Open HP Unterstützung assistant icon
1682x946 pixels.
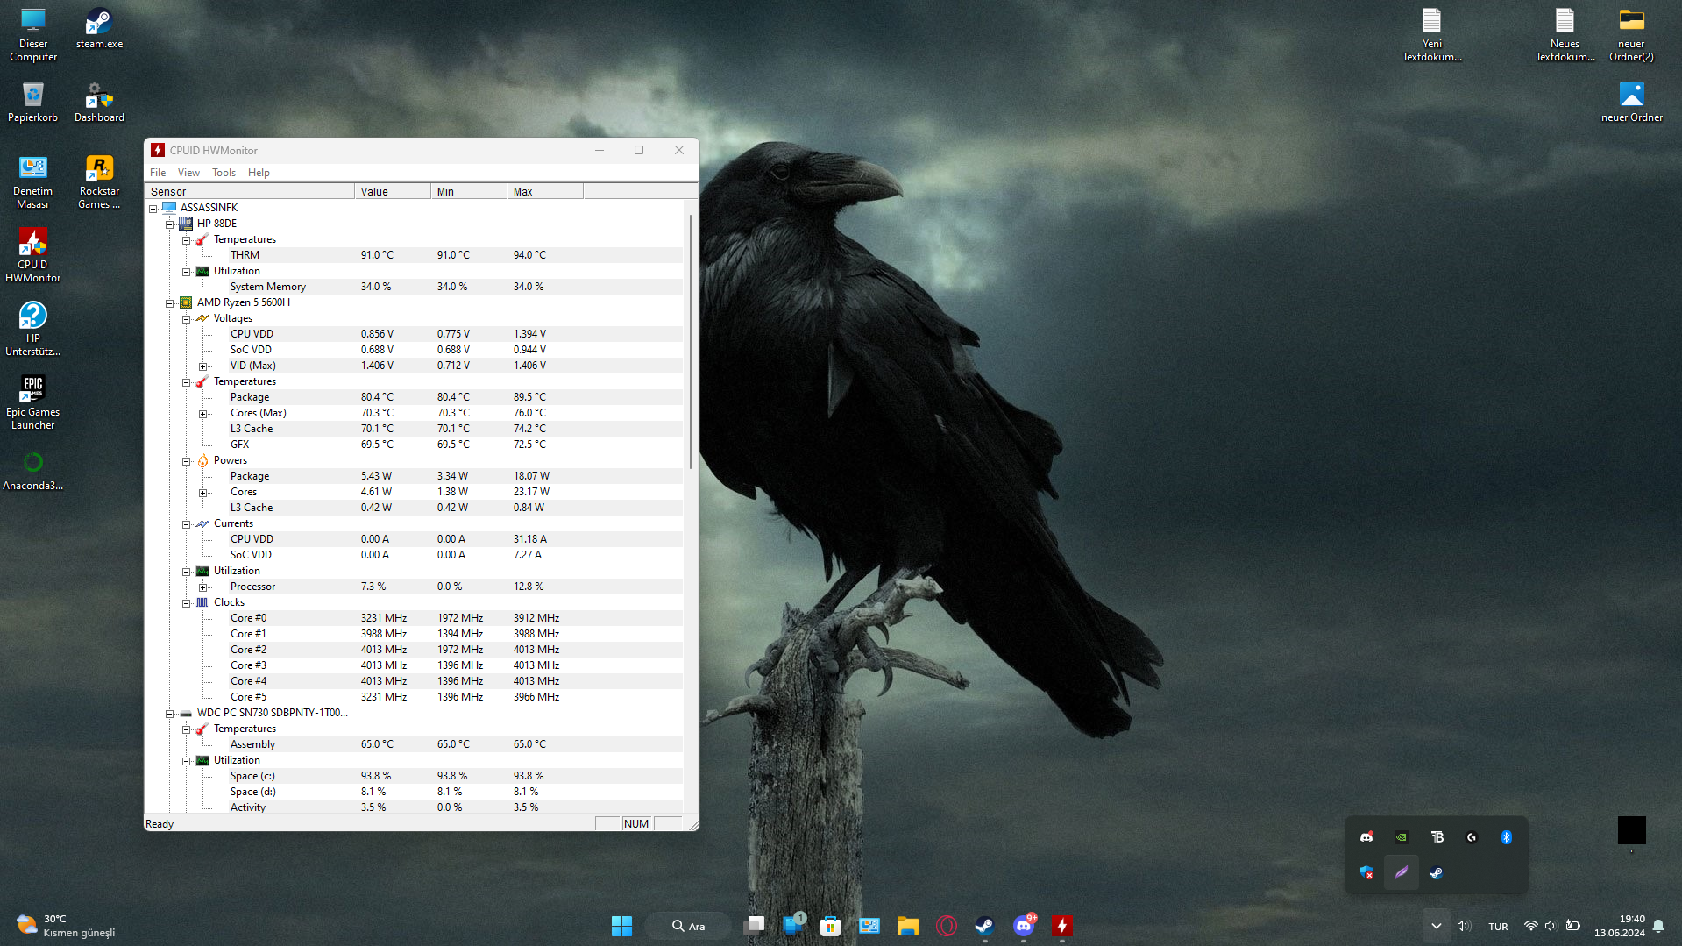tap(33, 330)
